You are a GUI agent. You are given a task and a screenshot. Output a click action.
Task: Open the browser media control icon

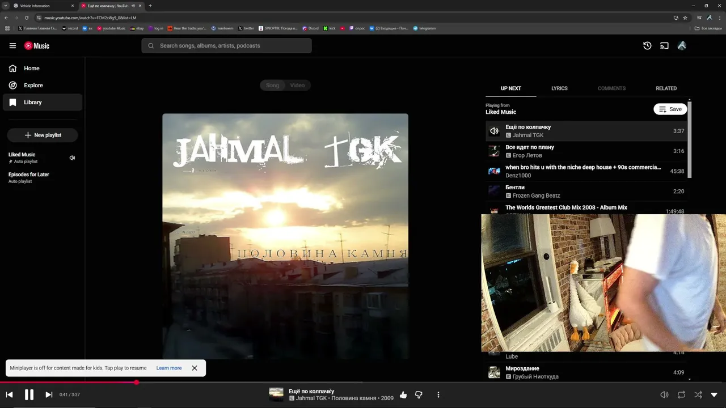coord(699,18)
